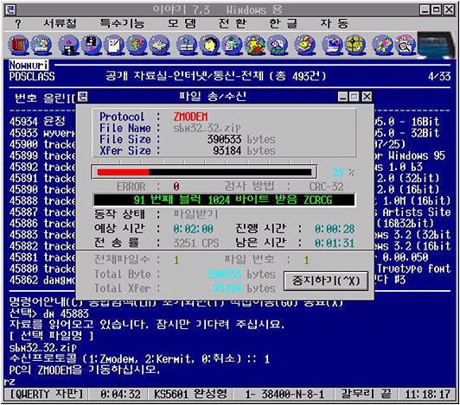
Task: Maximize the 파일 송/수신 dialog
Action: coord(355,97)
